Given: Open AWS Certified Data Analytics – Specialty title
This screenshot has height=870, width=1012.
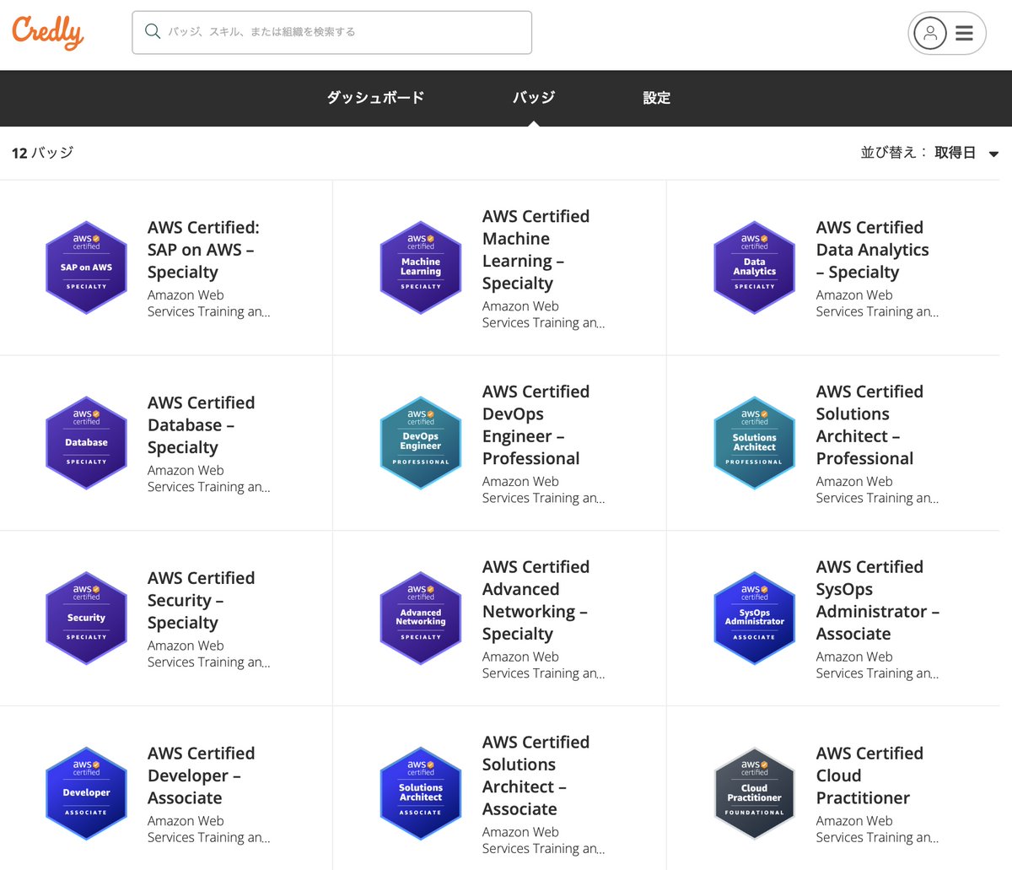Looking at the screenshot, I should click(873, 250).
